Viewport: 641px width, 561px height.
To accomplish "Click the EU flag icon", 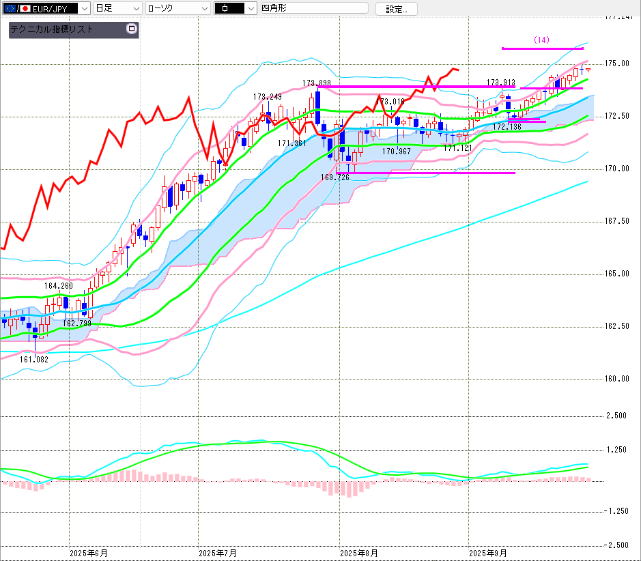I will tap(10, 9).
